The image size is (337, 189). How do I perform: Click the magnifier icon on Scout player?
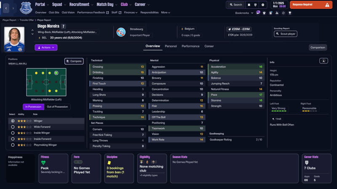278,34
